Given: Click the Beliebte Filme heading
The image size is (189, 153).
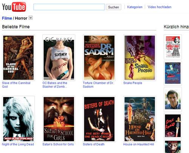Looking at the screenshot, I should tap(16, 27).
